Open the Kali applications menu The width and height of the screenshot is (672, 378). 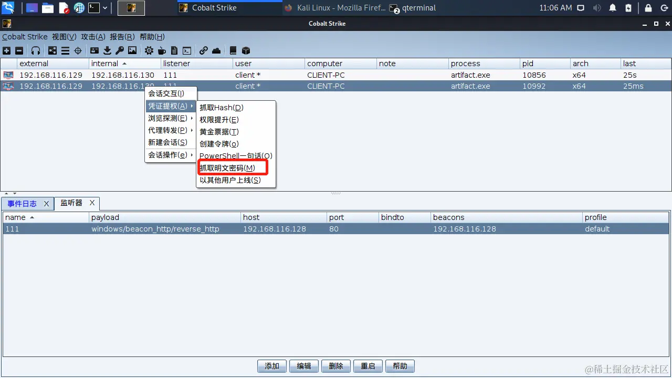[9, 8]
